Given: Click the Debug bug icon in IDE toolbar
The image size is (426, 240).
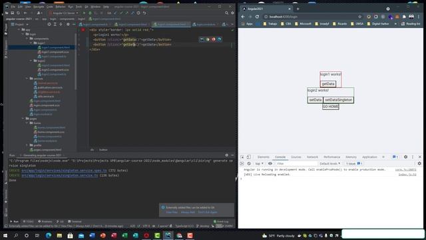Looking at the screenshot, I should [x=90, y=13].
